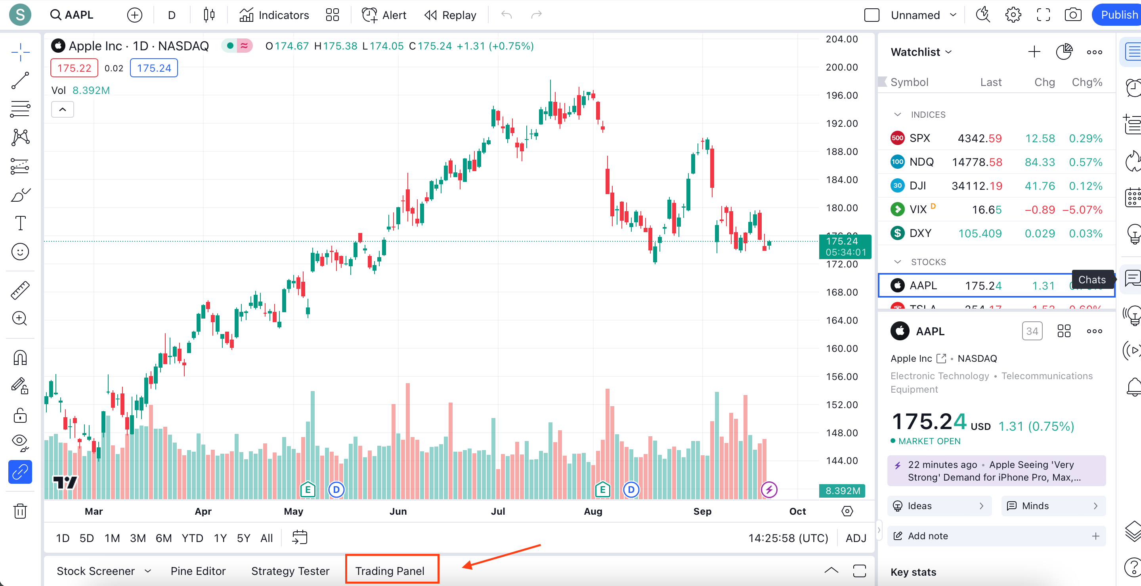Toggle magnet mode
Screen dimensions: 1141x586
[x=20, y=357]
